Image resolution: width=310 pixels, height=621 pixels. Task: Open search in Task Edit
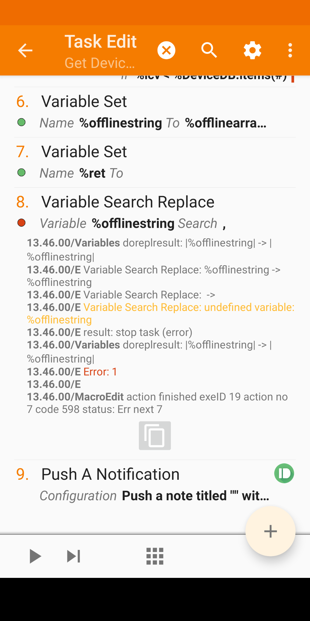(209, 50)
